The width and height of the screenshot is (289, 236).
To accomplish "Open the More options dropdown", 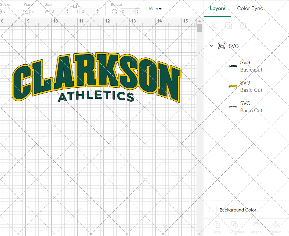I will (x=155, y=9).
